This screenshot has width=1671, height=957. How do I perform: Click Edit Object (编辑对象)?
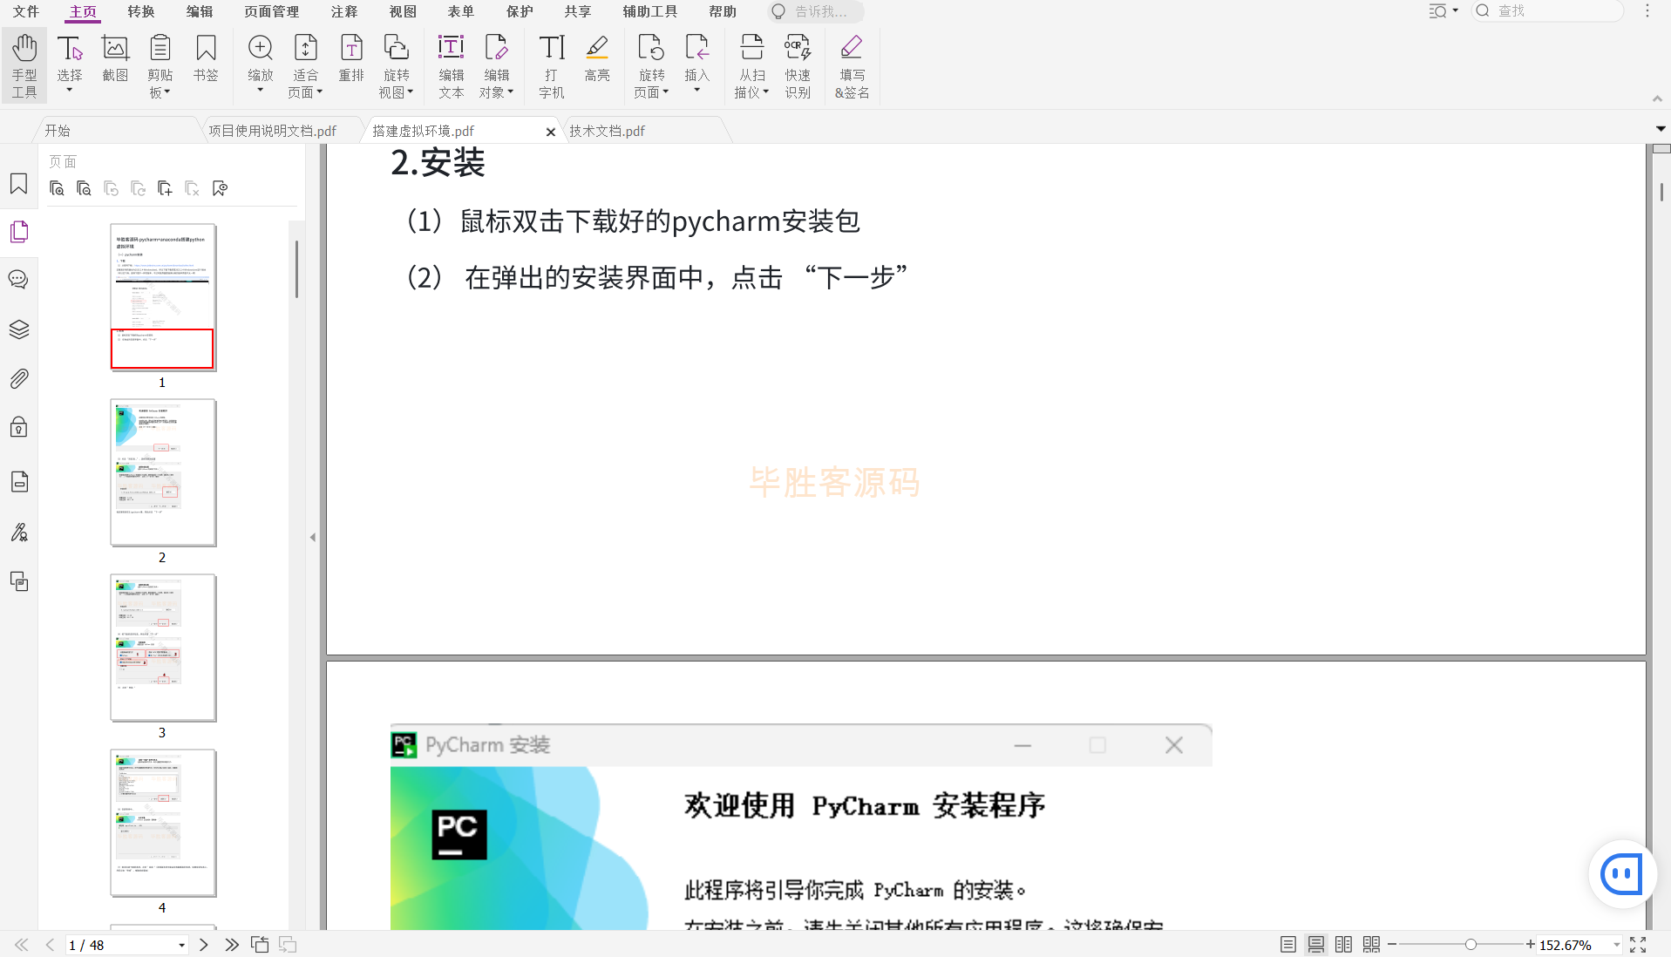click(497, 65)
